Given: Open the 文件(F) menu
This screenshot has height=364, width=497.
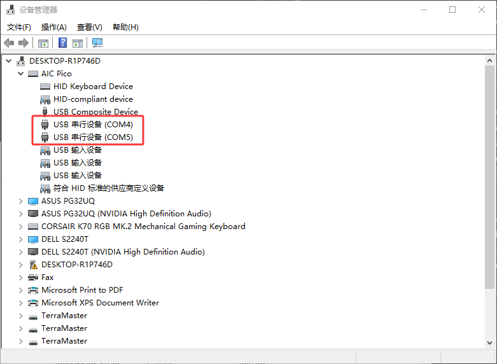Looking at the screenshot, I should click(x=19, y=27).
